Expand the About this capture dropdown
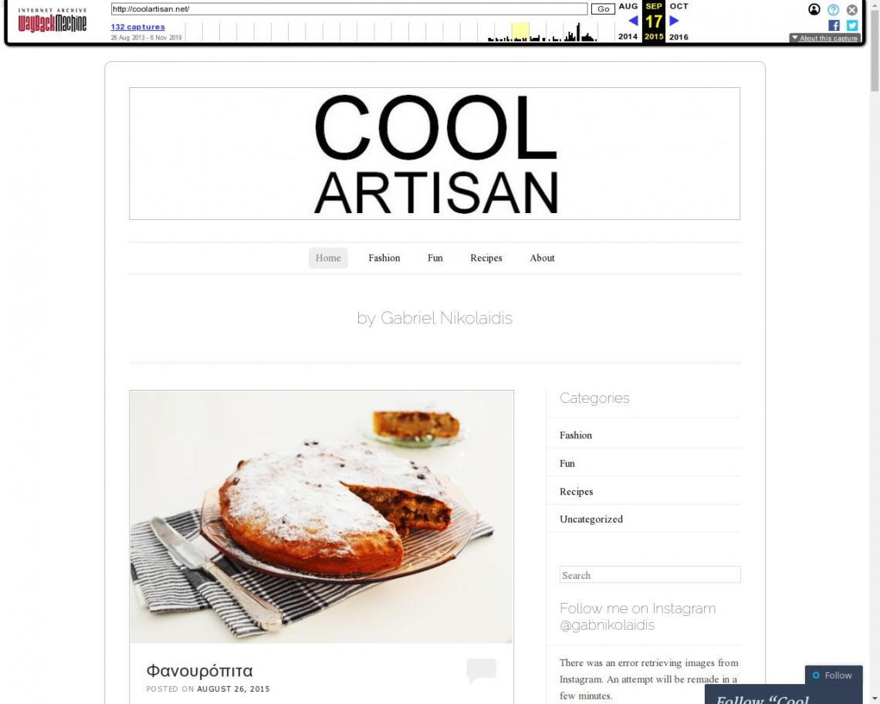The height and width of the screenshot is (704, 880). click(824, 38)
